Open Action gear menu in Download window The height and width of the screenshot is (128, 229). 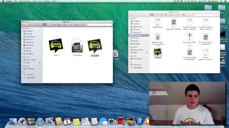tap(166, 15)
